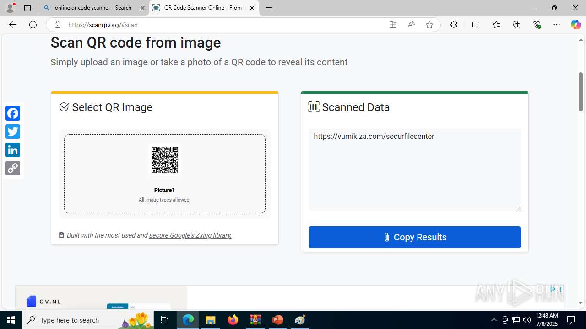Viewport: 586px width, 329px height.
Task: Open the Favorites list
Action: (496, 25)
